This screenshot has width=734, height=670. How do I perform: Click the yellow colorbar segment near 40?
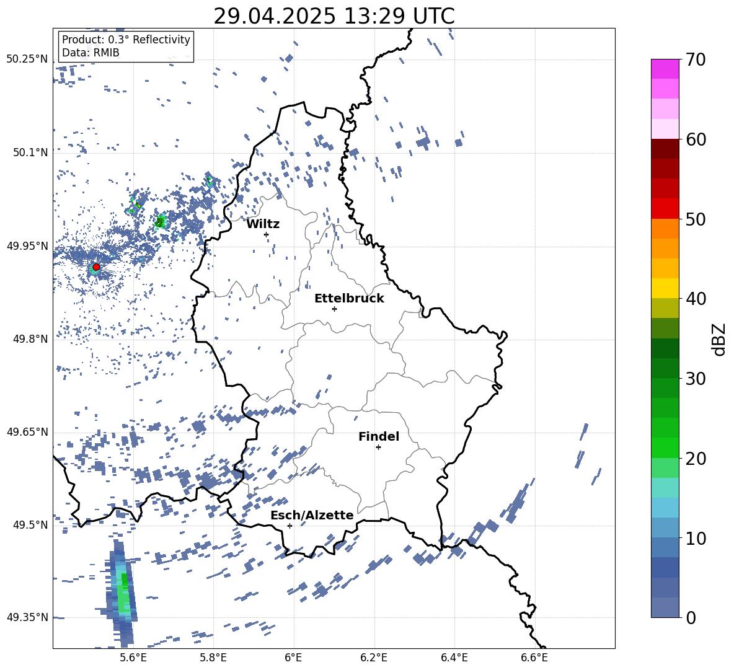coord(665,288)
